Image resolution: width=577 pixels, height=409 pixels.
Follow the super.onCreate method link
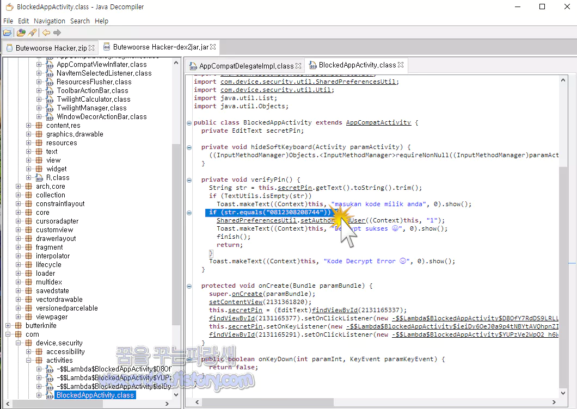coord(247,294)
